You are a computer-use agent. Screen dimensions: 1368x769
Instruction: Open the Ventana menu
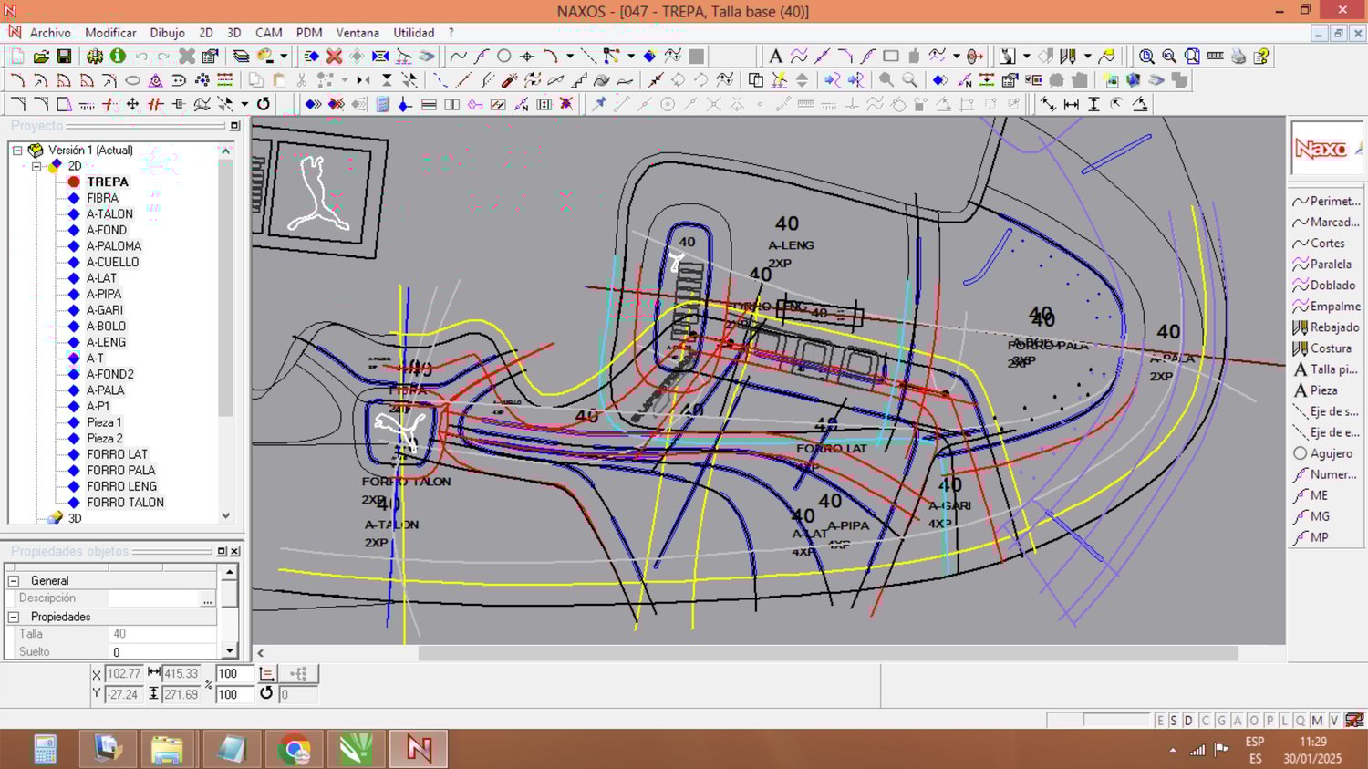pos(358,33)
